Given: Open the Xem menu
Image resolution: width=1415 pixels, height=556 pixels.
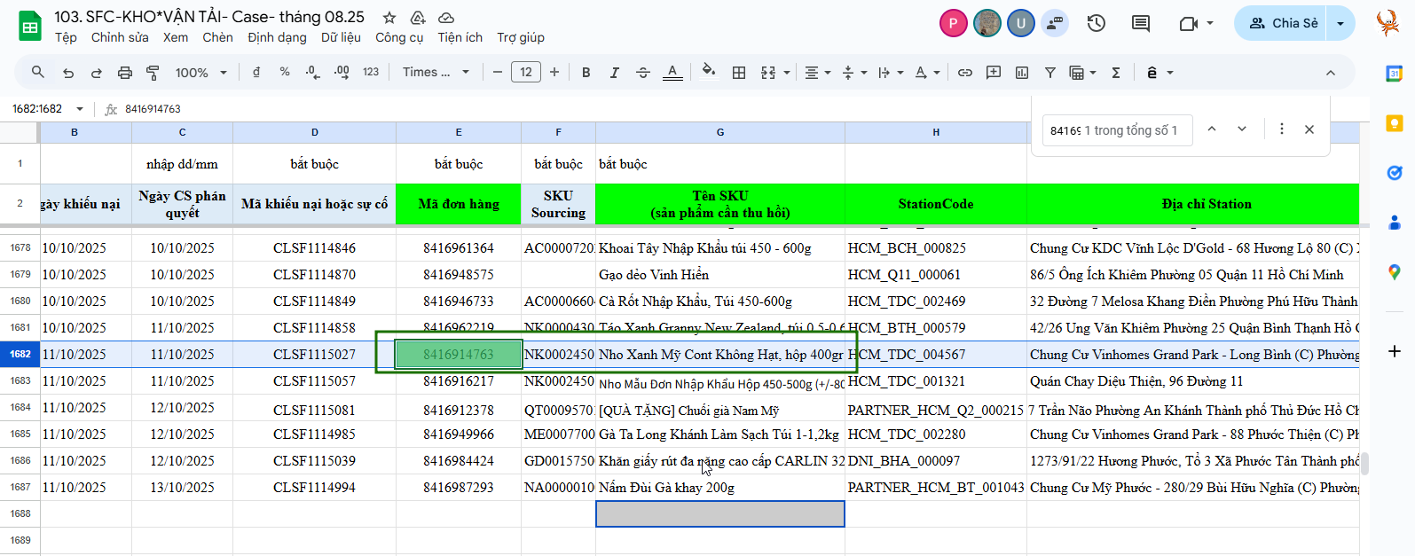Looking at the screenshot, I should (176, 37).
